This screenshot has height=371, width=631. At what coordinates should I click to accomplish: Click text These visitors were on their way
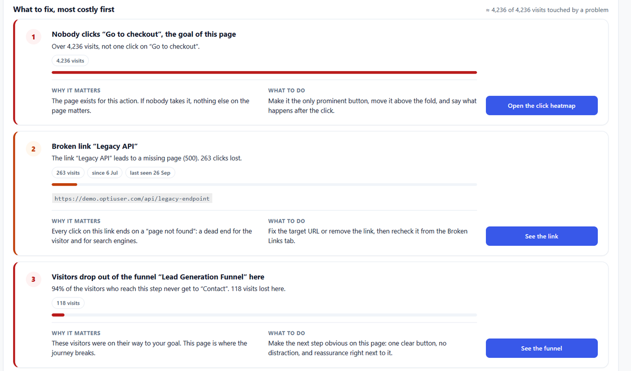149,348
